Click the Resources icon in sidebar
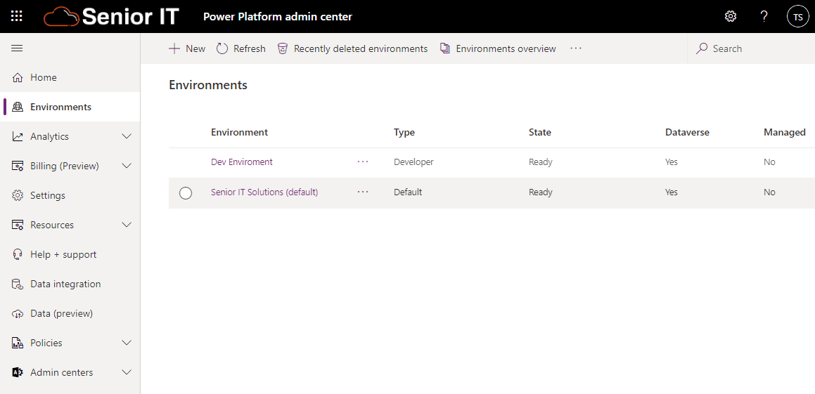The height and width of the screenshot is (394, 815). [18, 225]
